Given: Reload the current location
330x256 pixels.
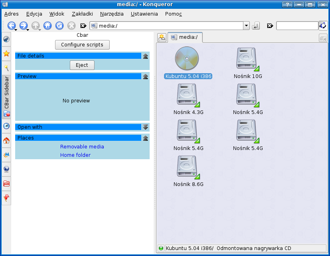Looking at the screenshot, I should [x=59, y=26].
